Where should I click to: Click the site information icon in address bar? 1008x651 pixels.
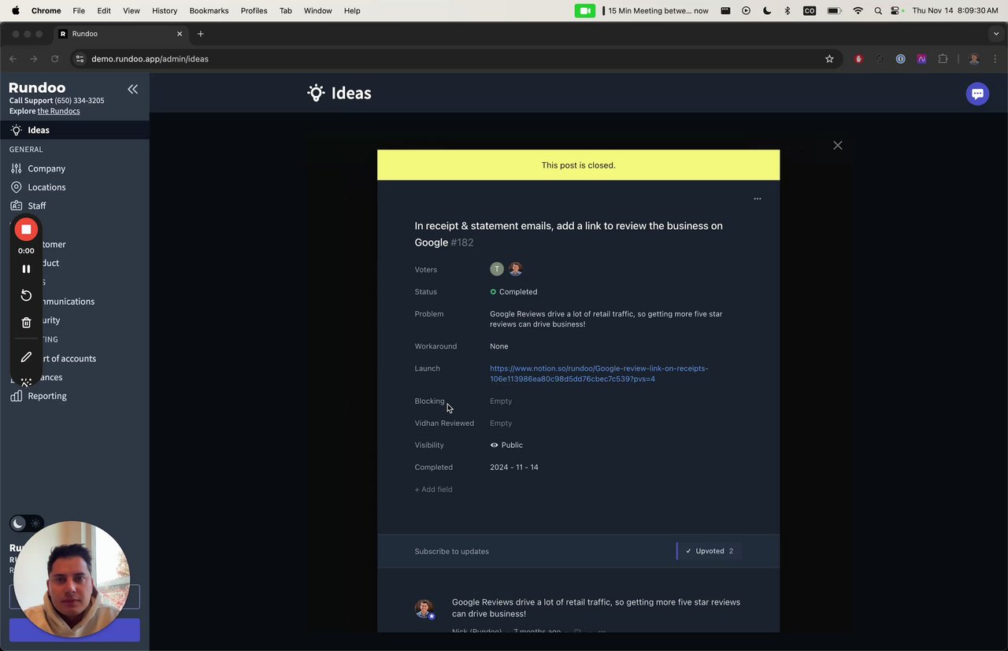pos(80,59)
